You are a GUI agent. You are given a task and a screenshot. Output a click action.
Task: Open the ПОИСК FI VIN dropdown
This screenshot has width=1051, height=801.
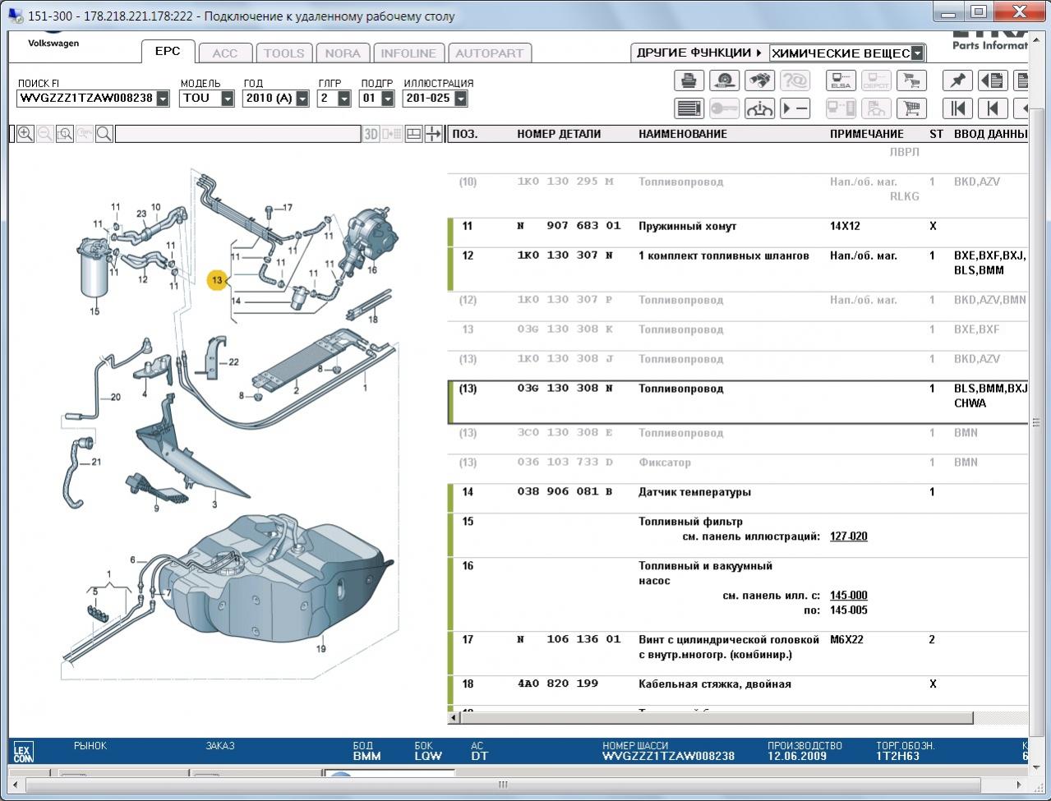pos(163,99)
